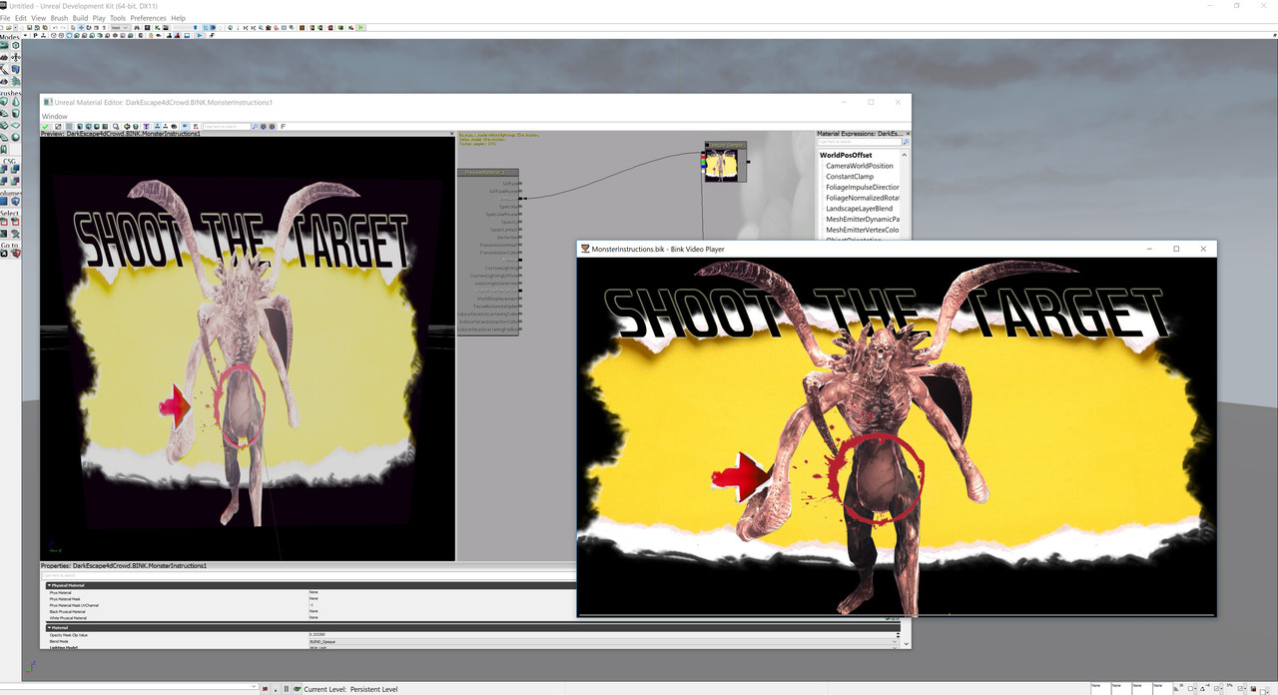Click the magnifier search icon in Material Editor toolbar

(255, 127)
